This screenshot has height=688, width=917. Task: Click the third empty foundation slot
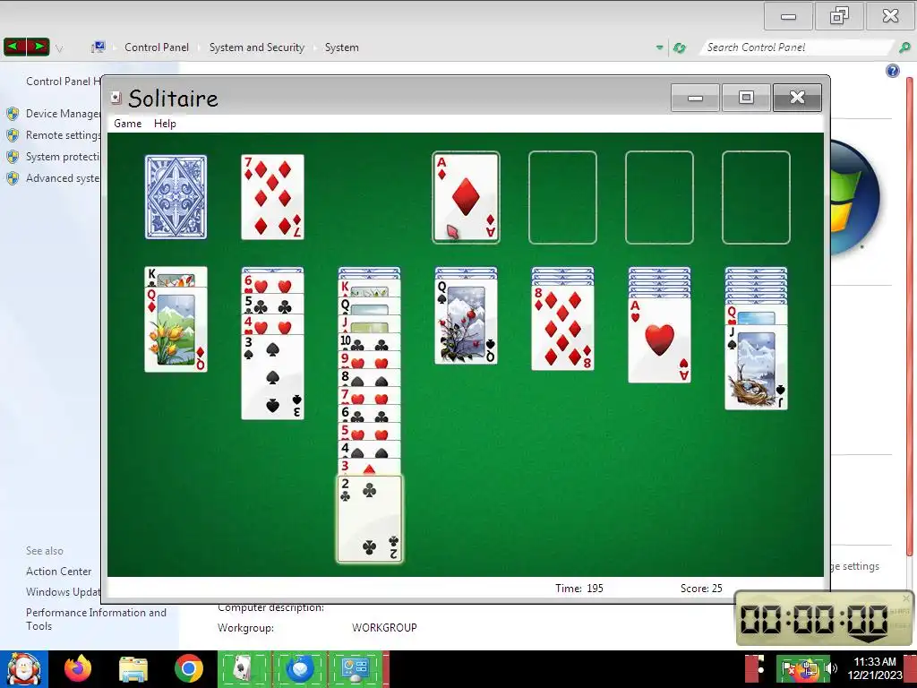pos(659,197)
